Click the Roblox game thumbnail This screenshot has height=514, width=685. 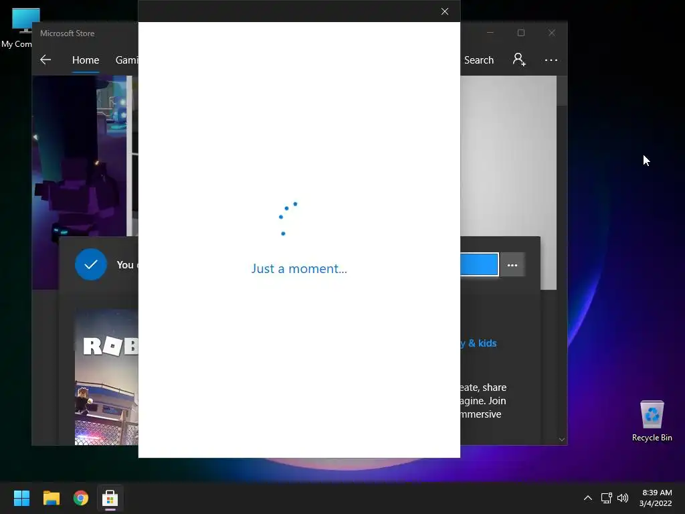click(x=106, y=377)
